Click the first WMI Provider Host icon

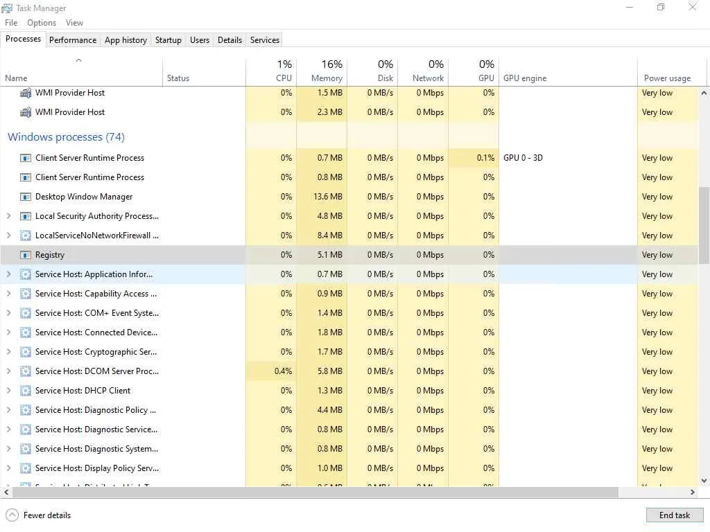(x=26, y=93)
